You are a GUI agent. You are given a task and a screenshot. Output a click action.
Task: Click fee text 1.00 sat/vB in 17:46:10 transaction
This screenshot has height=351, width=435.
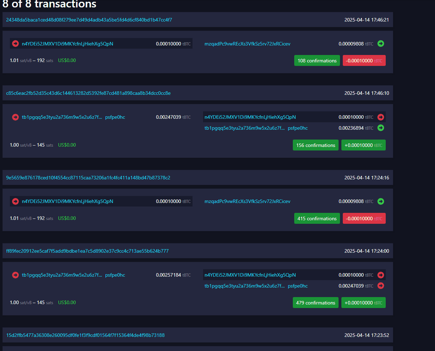pos(20,145)
